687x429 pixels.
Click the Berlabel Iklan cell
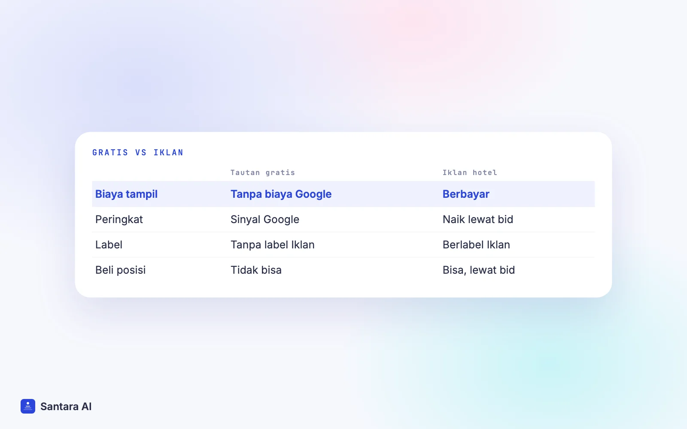[476, 245]
